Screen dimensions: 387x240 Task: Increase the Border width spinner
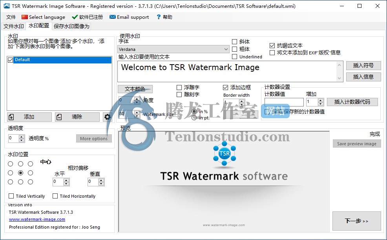click(242, 101)
